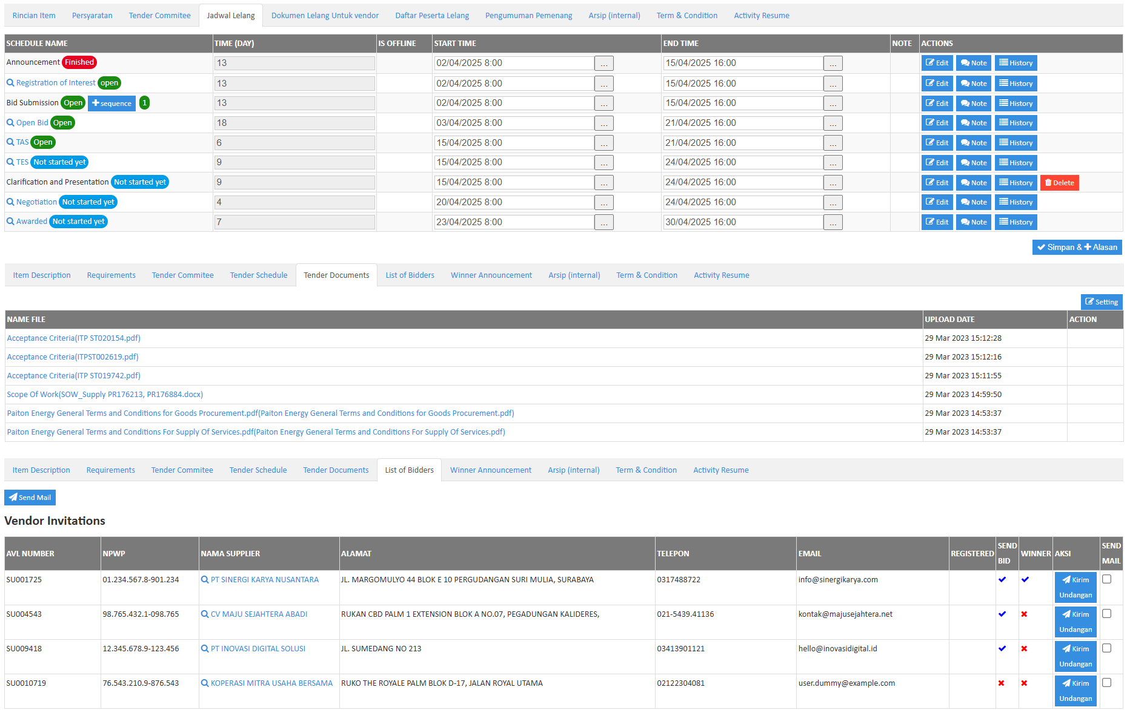Click the Simpan & Alasan button
Screen dimensions: 1127x710
pyautogui.click(x=1077, y=247)
